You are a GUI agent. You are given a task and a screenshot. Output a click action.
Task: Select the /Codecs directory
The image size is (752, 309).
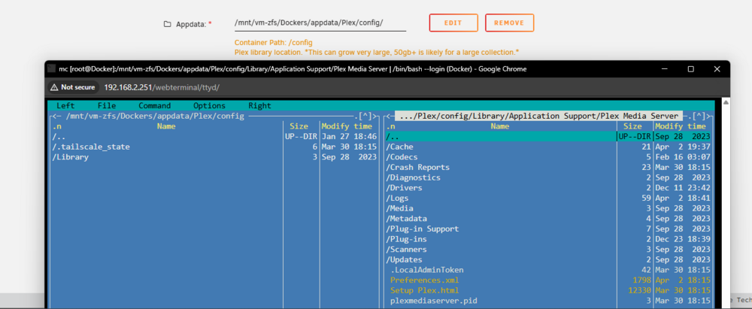tap(548, 157)
